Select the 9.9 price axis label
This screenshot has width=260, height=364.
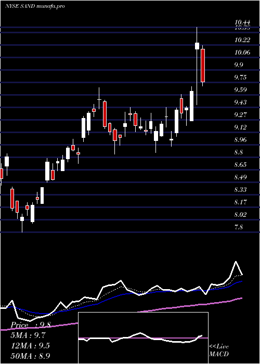coord(239,65)
